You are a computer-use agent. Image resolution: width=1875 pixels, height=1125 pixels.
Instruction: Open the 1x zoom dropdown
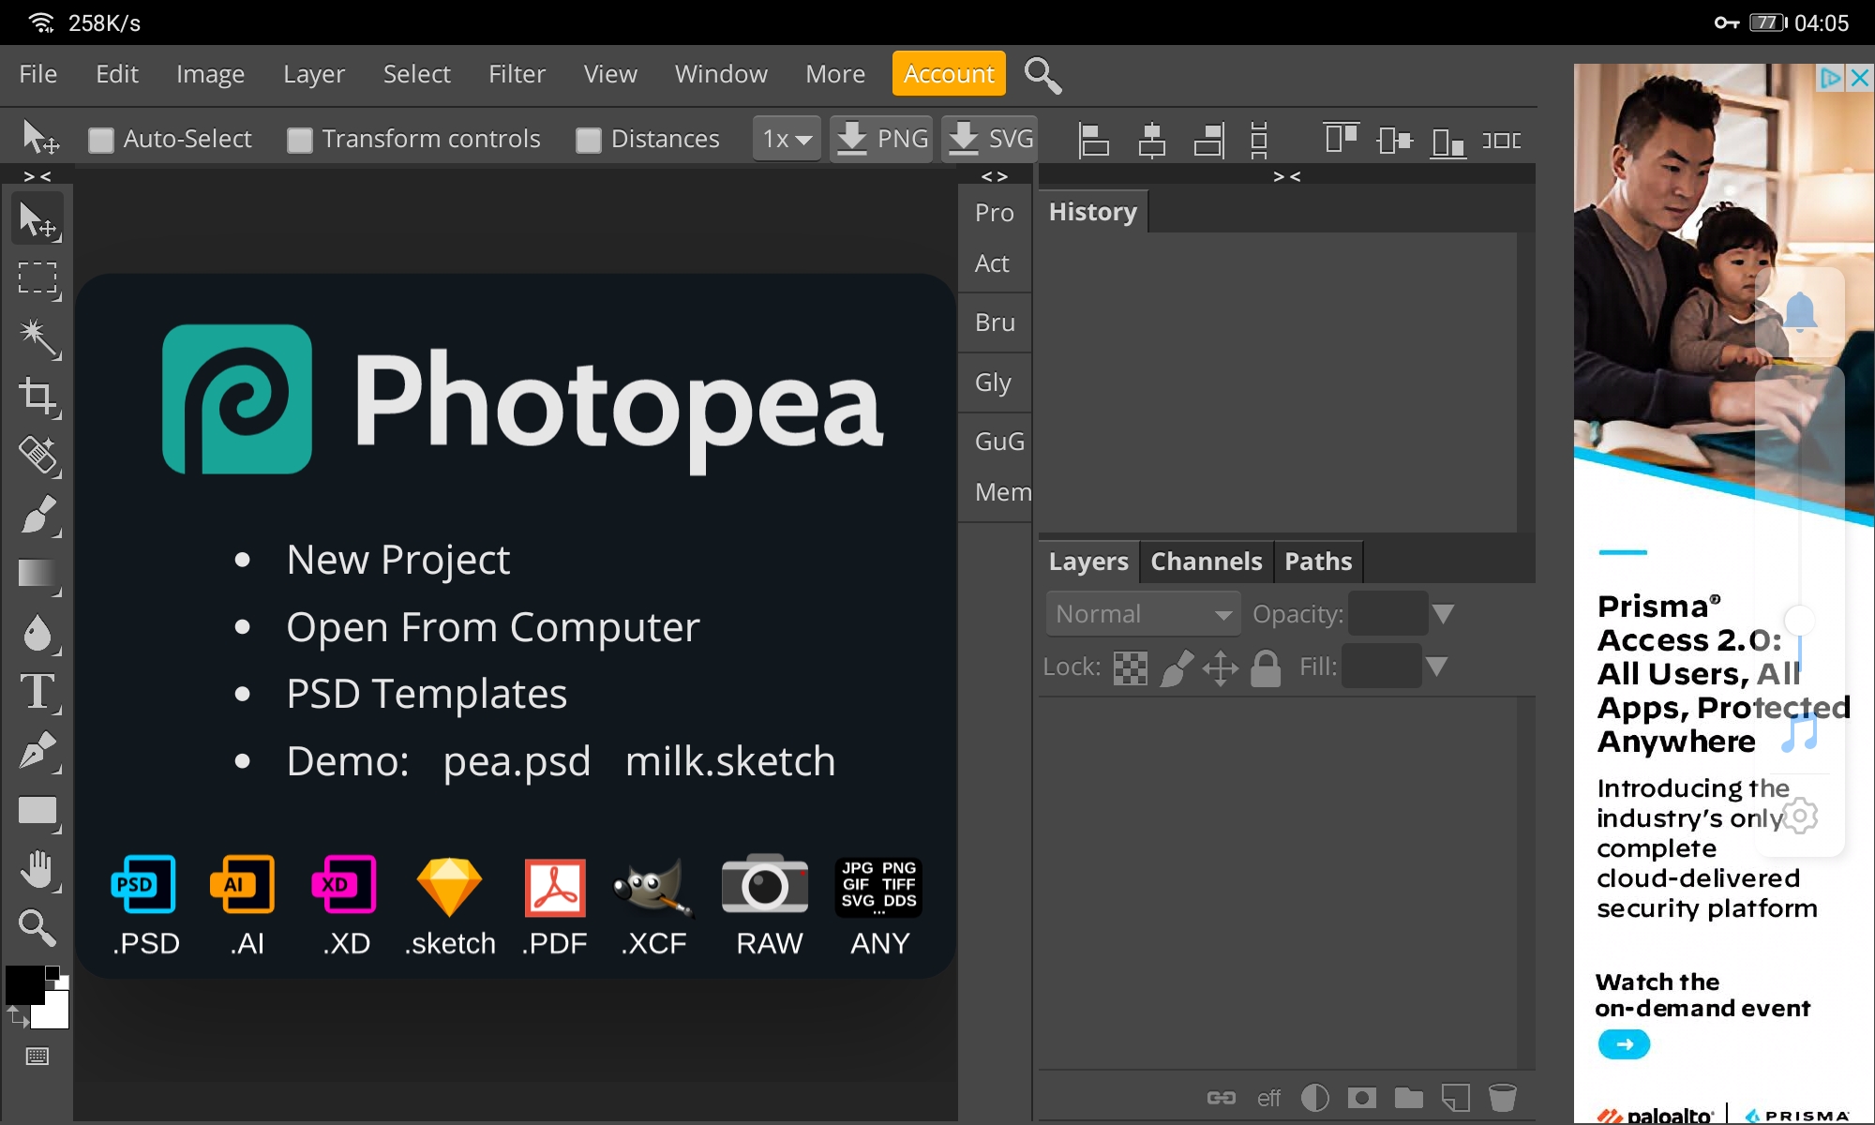coord(786,138)
